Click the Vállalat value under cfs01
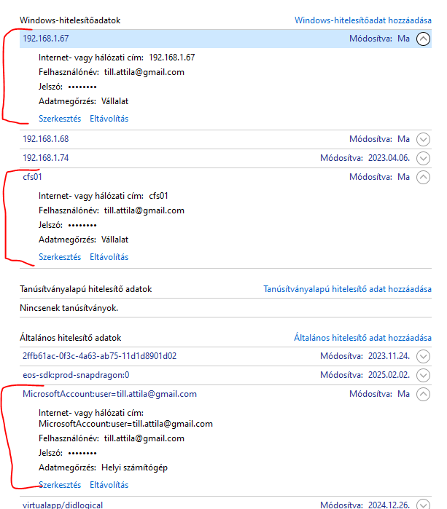This screenshot has height=509, width=447. pyautogui.click(x=114, y=240)
